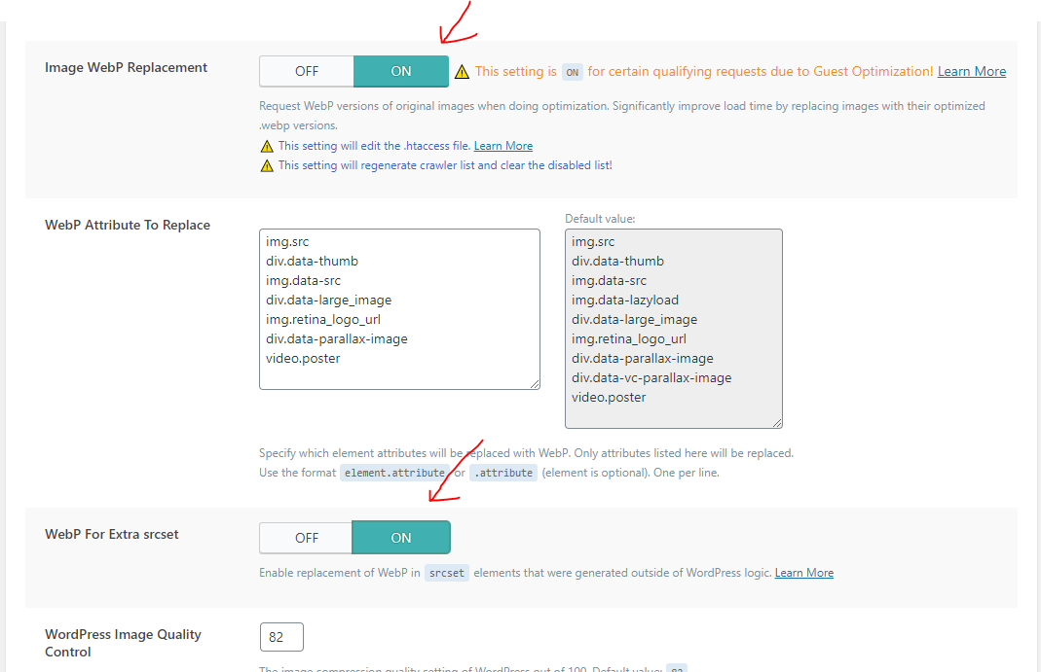Grab resize handle of WebP attribute textarea
The width and height of the screenshot is (1041, 672).
tap(535, 384)
